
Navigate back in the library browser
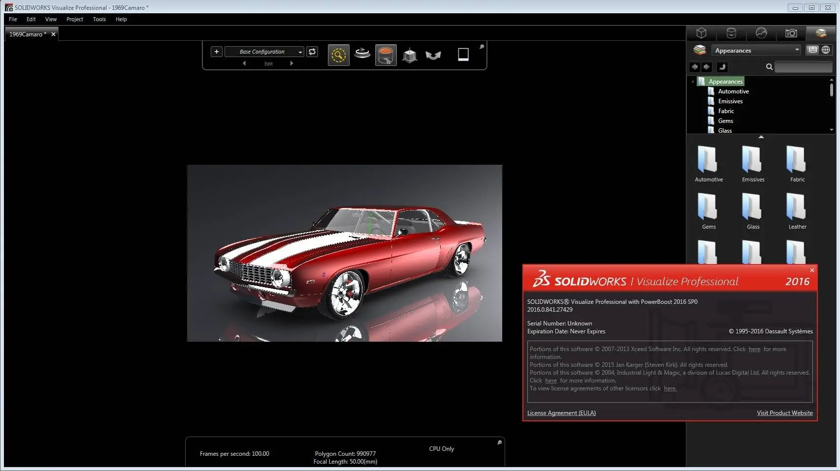(x=695, y=67)
